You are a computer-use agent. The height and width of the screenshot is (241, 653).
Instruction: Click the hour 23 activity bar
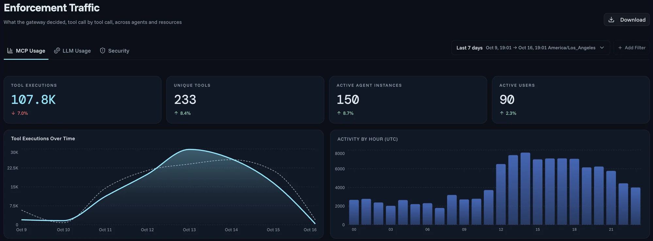[x=635, y=206]
